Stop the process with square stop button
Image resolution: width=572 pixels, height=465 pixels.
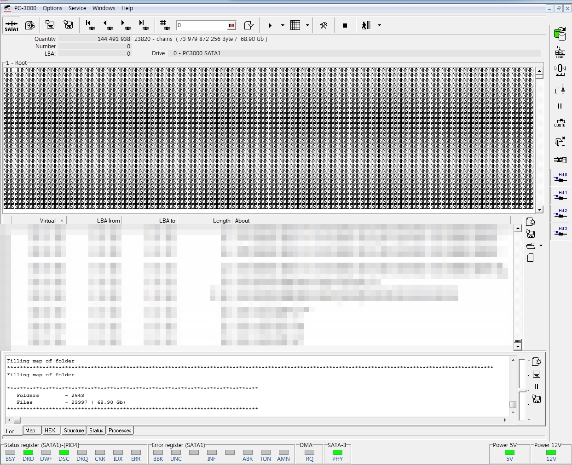pos(345,25)
